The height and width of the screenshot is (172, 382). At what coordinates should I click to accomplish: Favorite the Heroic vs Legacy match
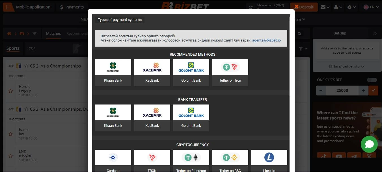[x=10, y=91]
